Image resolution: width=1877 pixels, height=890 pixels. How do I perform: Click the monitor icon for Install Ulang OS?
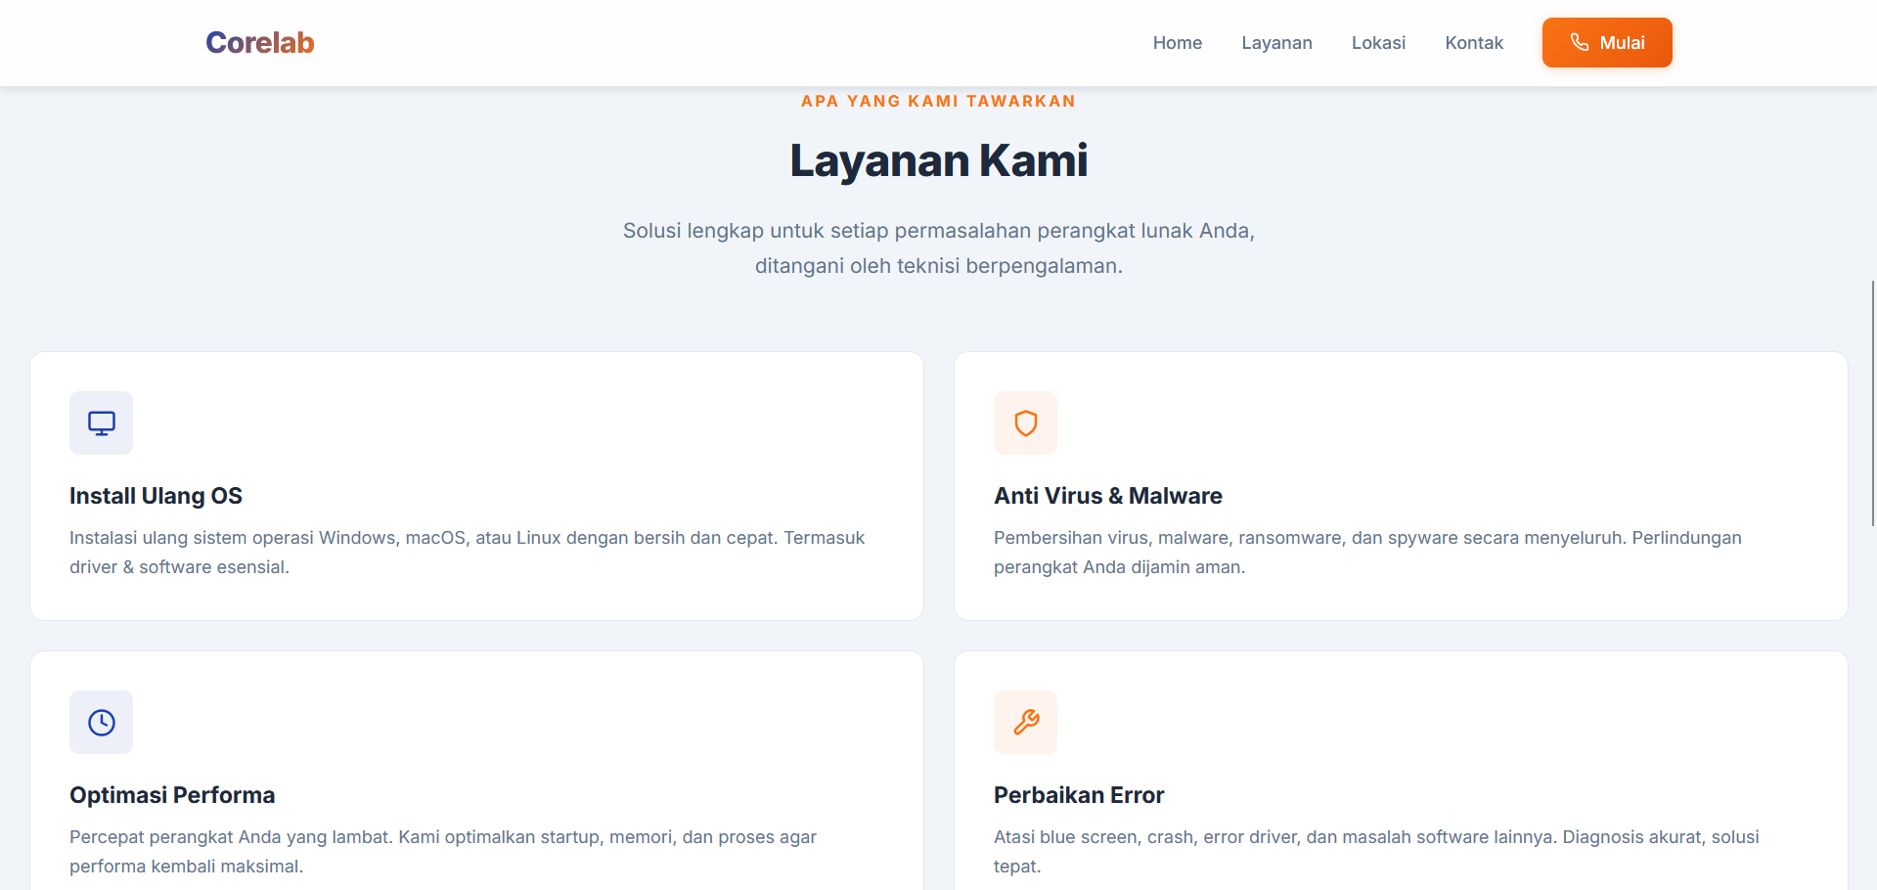point(101,423)
